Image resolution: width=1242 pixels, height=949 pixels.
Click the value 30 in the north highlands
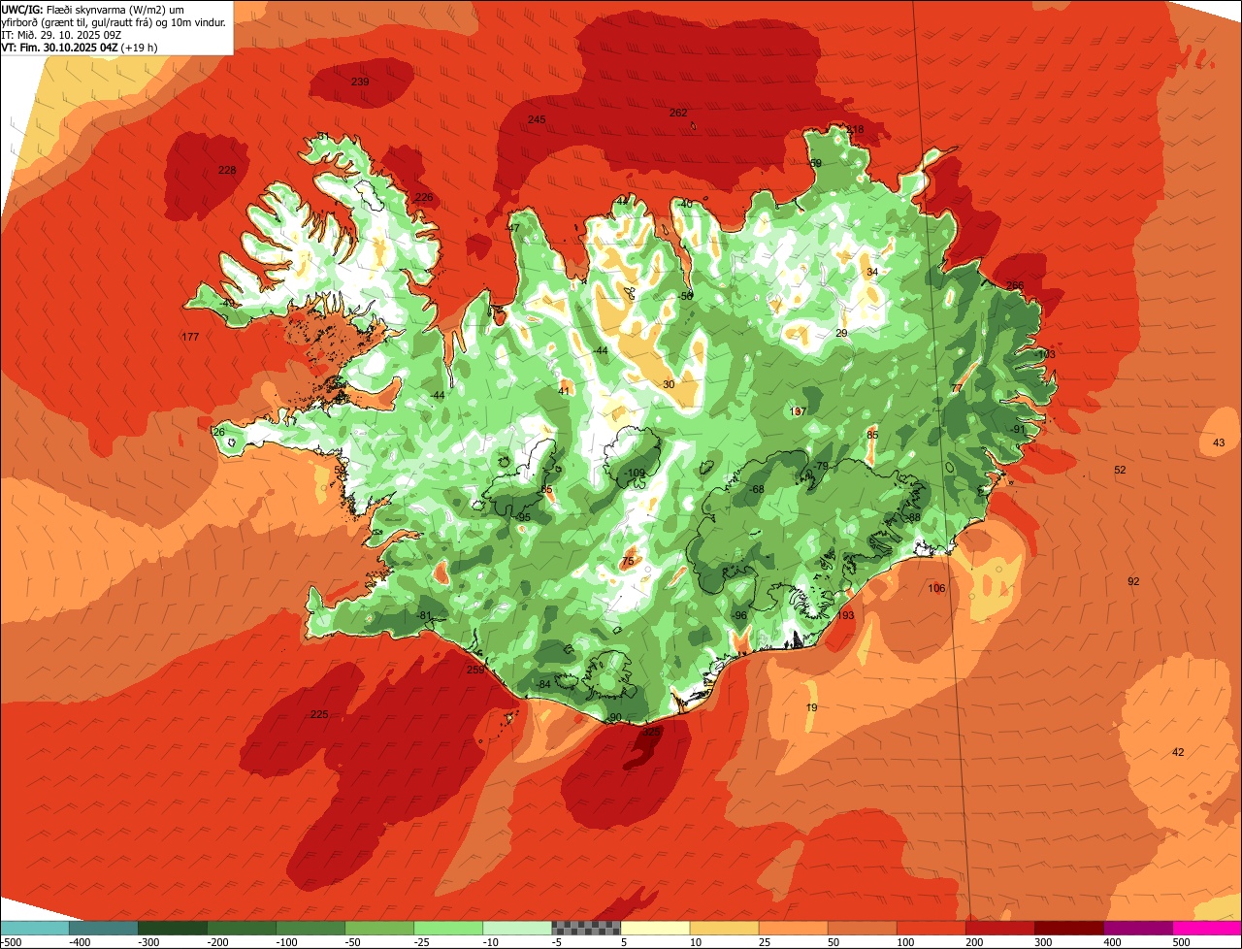(669, 384)
